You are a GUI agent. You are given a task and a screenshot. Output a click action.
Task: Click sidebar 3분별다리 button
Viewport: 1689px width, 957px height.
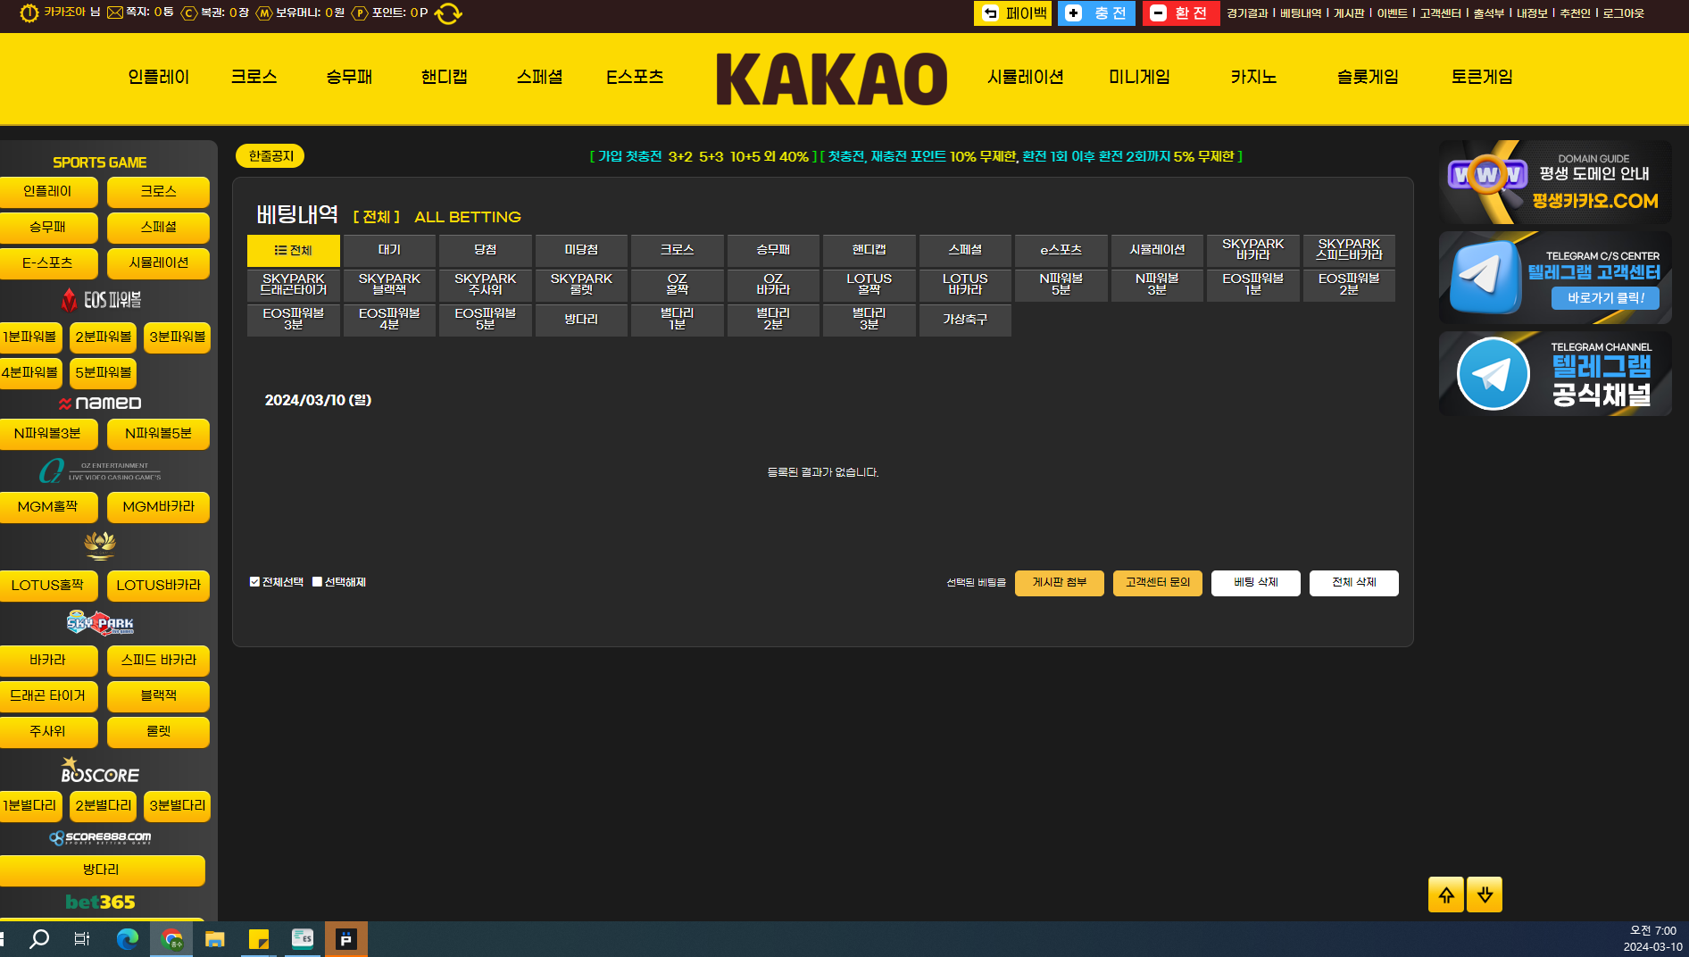point(177,806)
